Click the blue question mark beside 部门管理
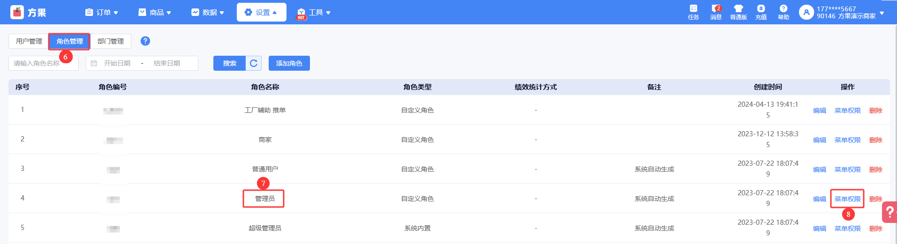This screenshot has width=897, height=244. (145, 41)
